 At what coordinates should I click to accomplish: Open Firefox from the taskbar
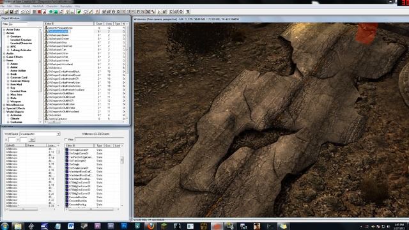[x=151, y=226]
